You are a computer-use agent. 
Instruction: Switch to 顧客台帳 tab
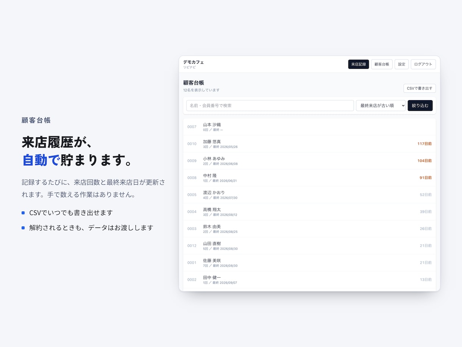click(382, 64)
